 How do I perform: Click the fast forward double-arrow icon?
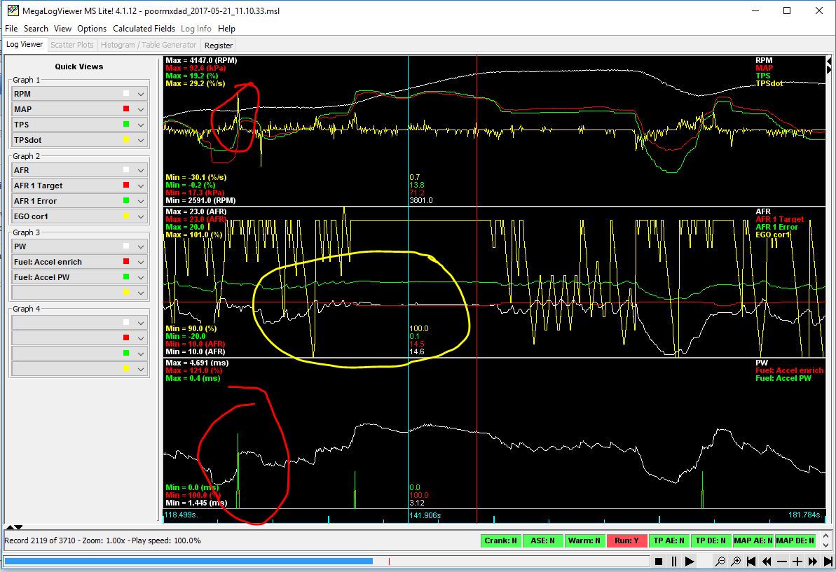pos(813,561)
